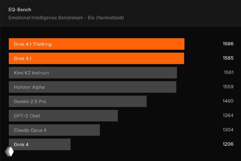Select the Horizon Alpha bar
241x161 pixels.
click(x=92, y=87)
